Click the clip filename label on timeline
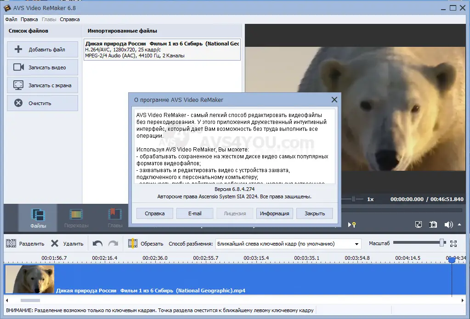 151,290
